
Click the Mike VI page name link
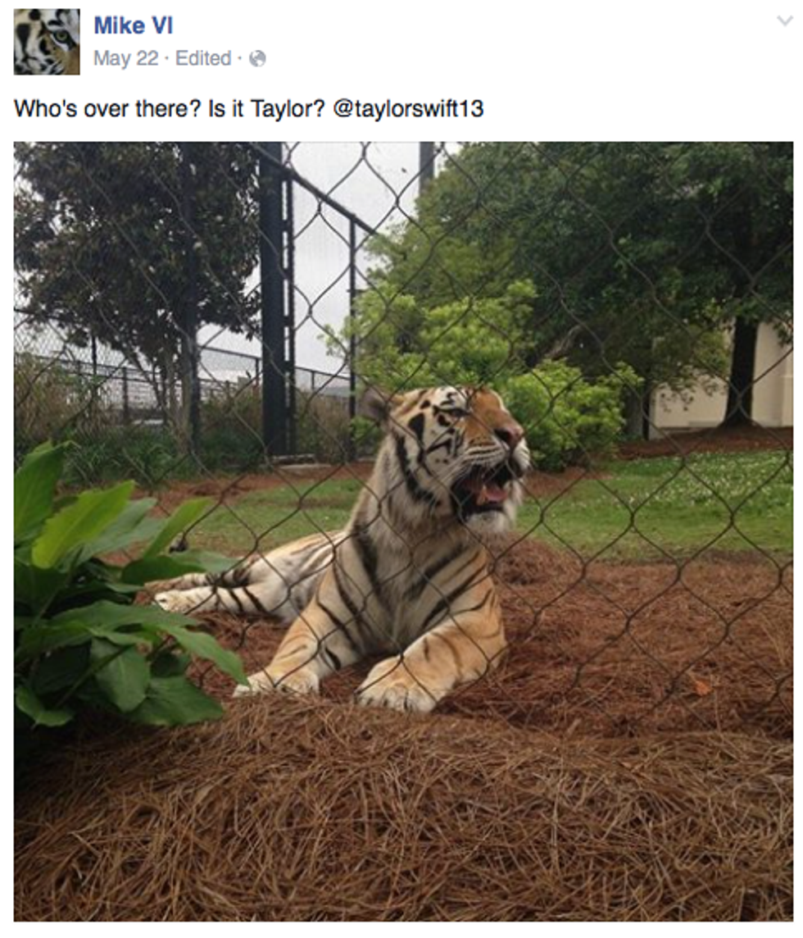click(x=134, y=25)
